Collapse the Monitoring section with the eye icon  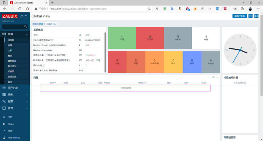(x=15, y=34)
